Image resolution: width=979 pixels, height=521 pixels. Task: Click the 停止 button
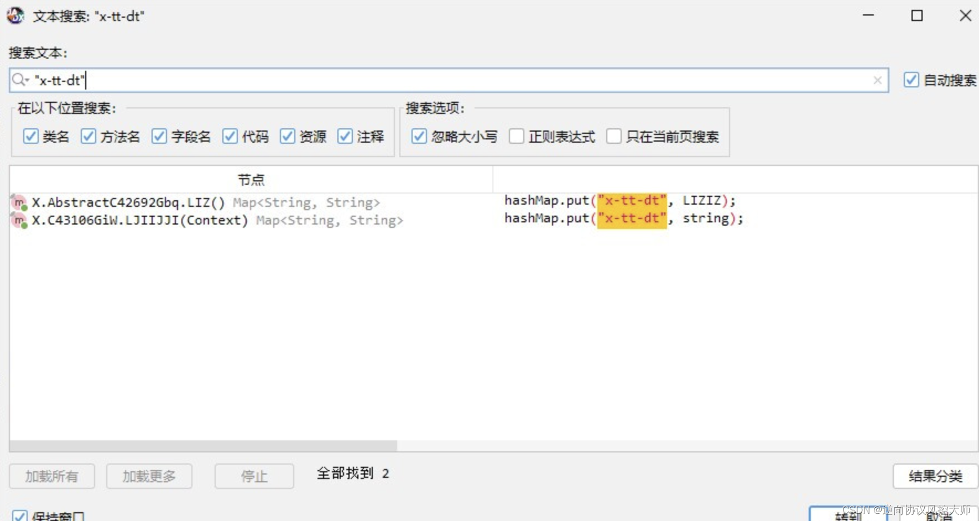point(254,476)
